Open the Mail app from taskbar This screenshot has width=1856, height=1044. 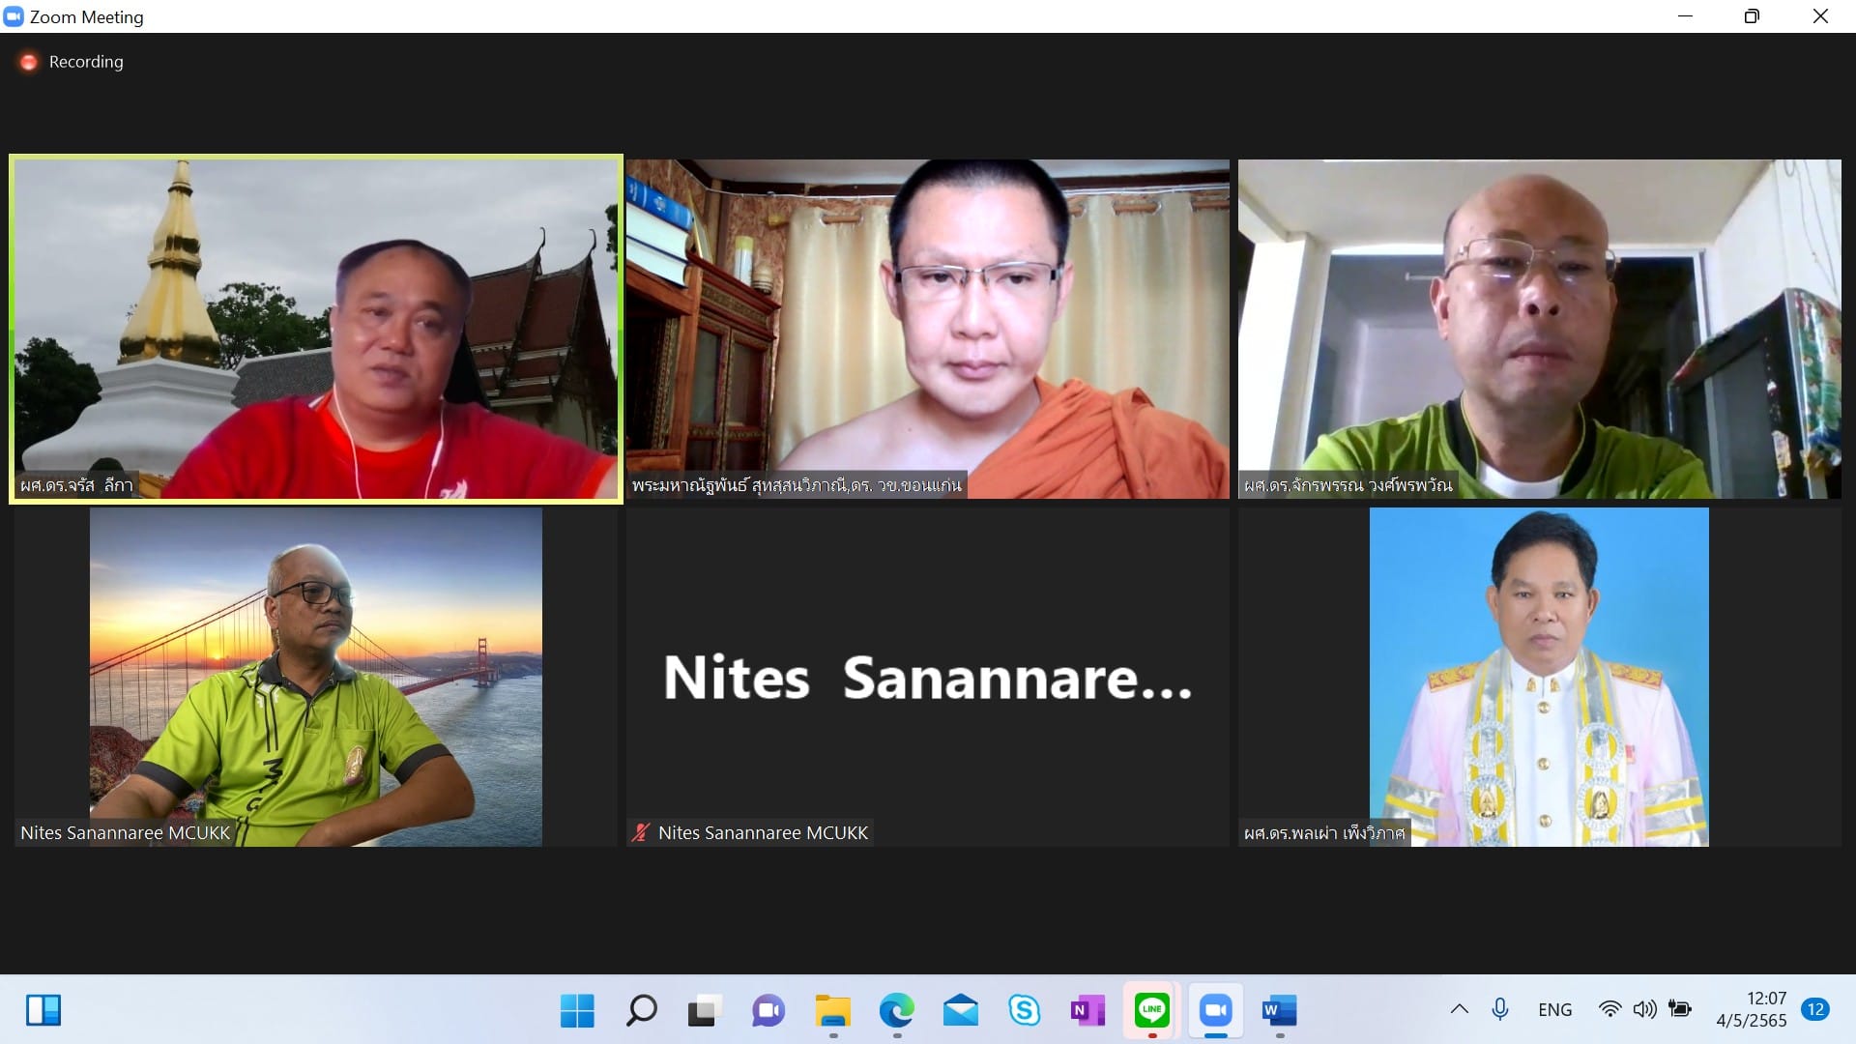[960, 1010]
